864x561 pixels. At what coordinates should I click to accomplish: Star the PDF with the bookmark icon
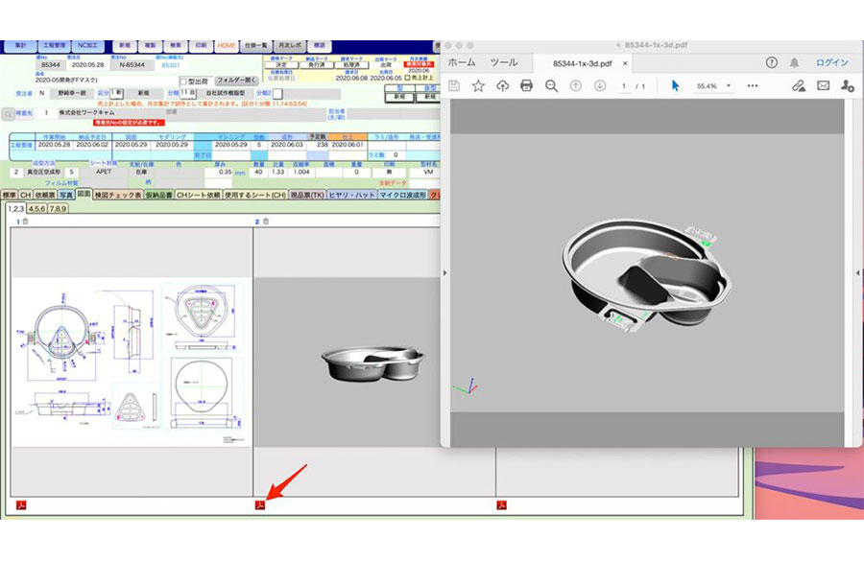478,85
